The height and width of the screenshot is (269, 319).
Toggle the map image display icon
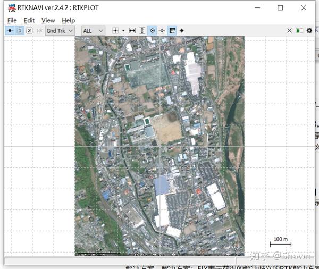172,31
